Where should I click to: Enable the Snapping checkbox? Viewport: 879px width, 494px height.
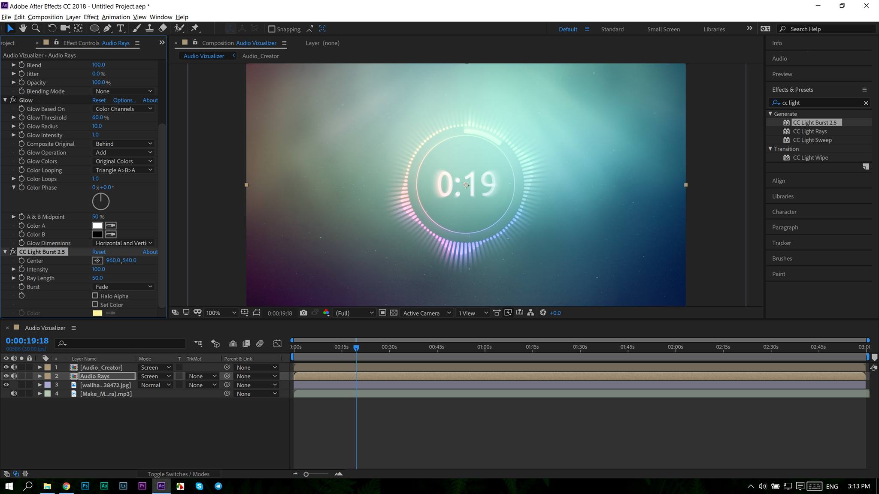point(272,29)
